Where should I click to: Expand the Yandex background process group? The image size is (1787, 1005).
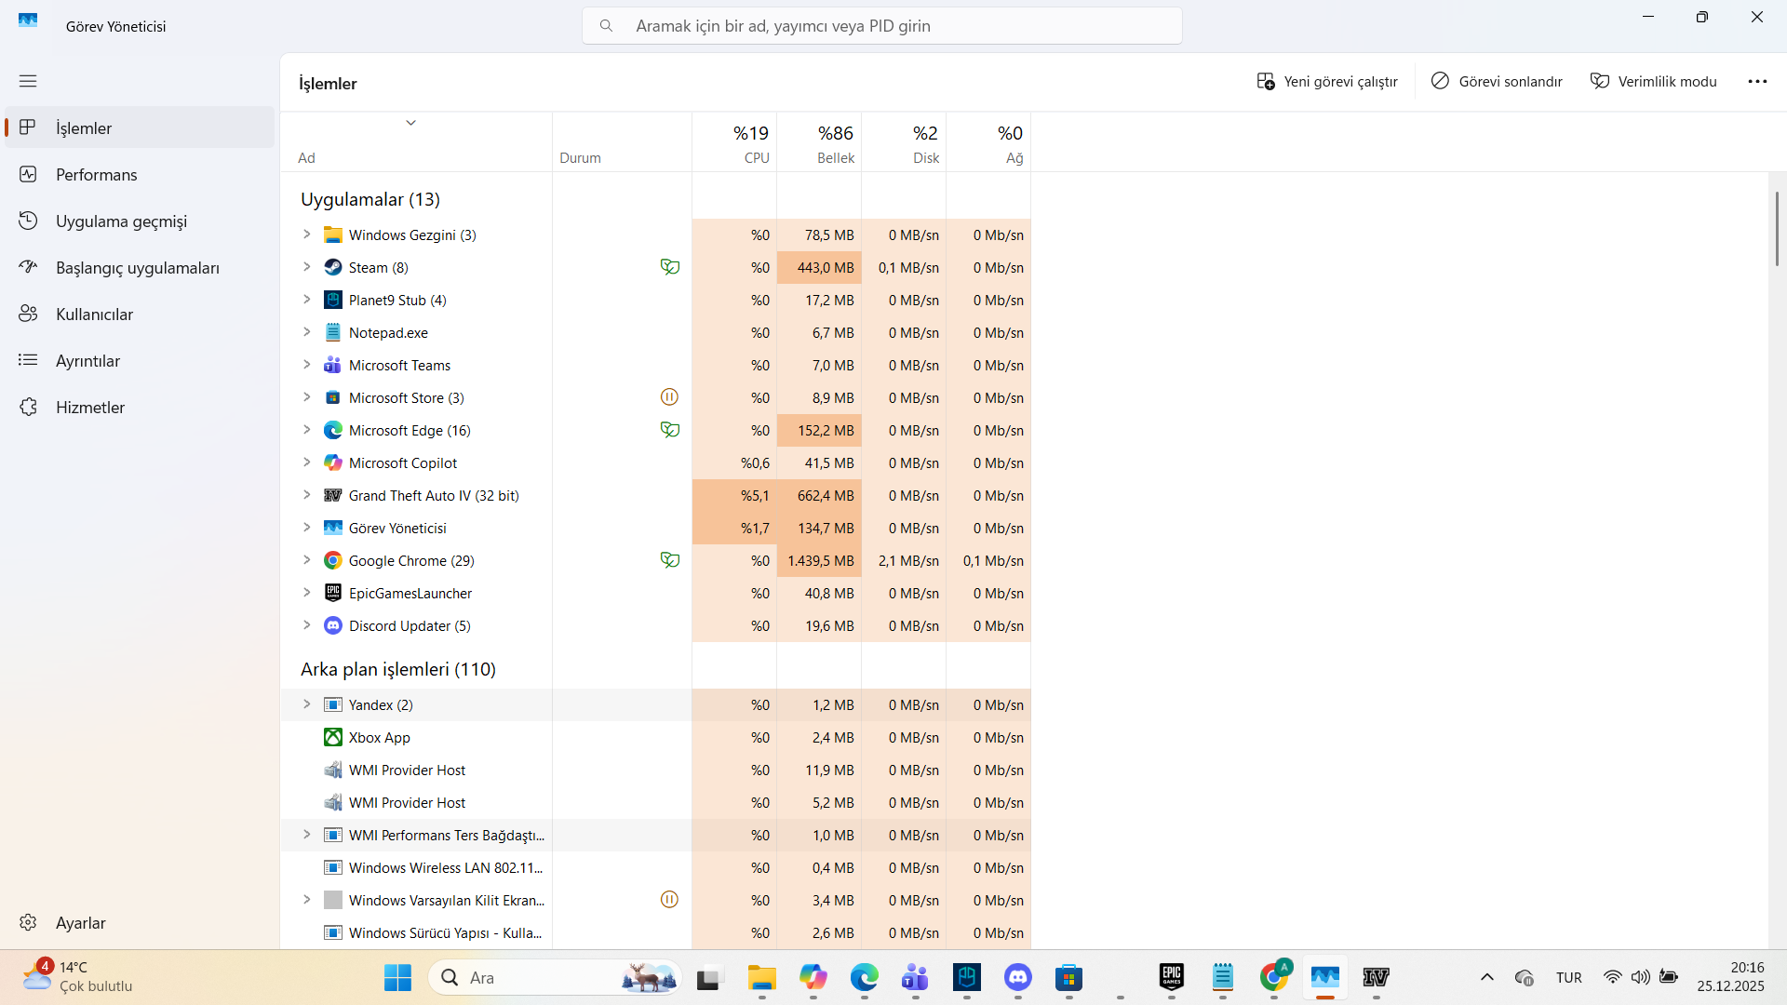point(306,704)
